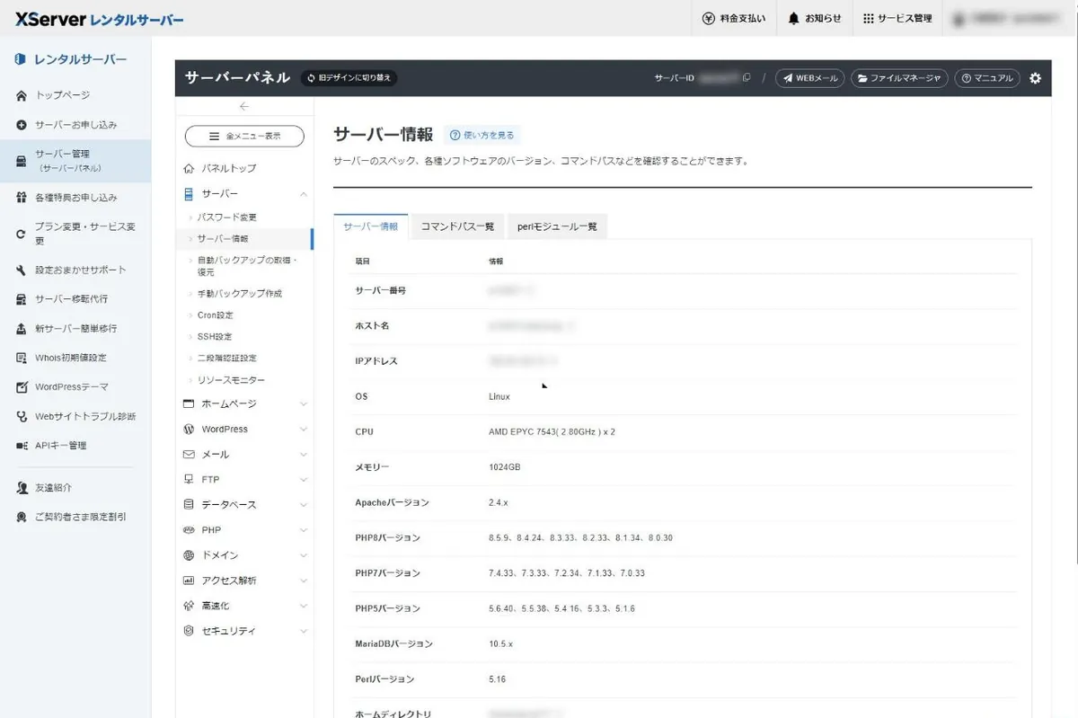
Task: Open the blurred account menu at top right
Action: (x=1008, y=18)
